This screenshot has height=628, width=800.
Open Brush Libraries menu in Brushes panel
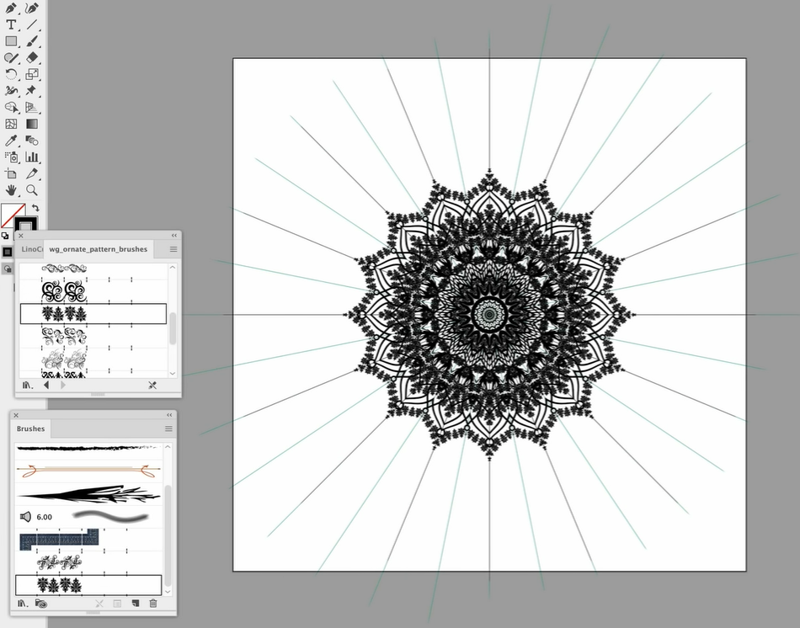coord(24,603)
